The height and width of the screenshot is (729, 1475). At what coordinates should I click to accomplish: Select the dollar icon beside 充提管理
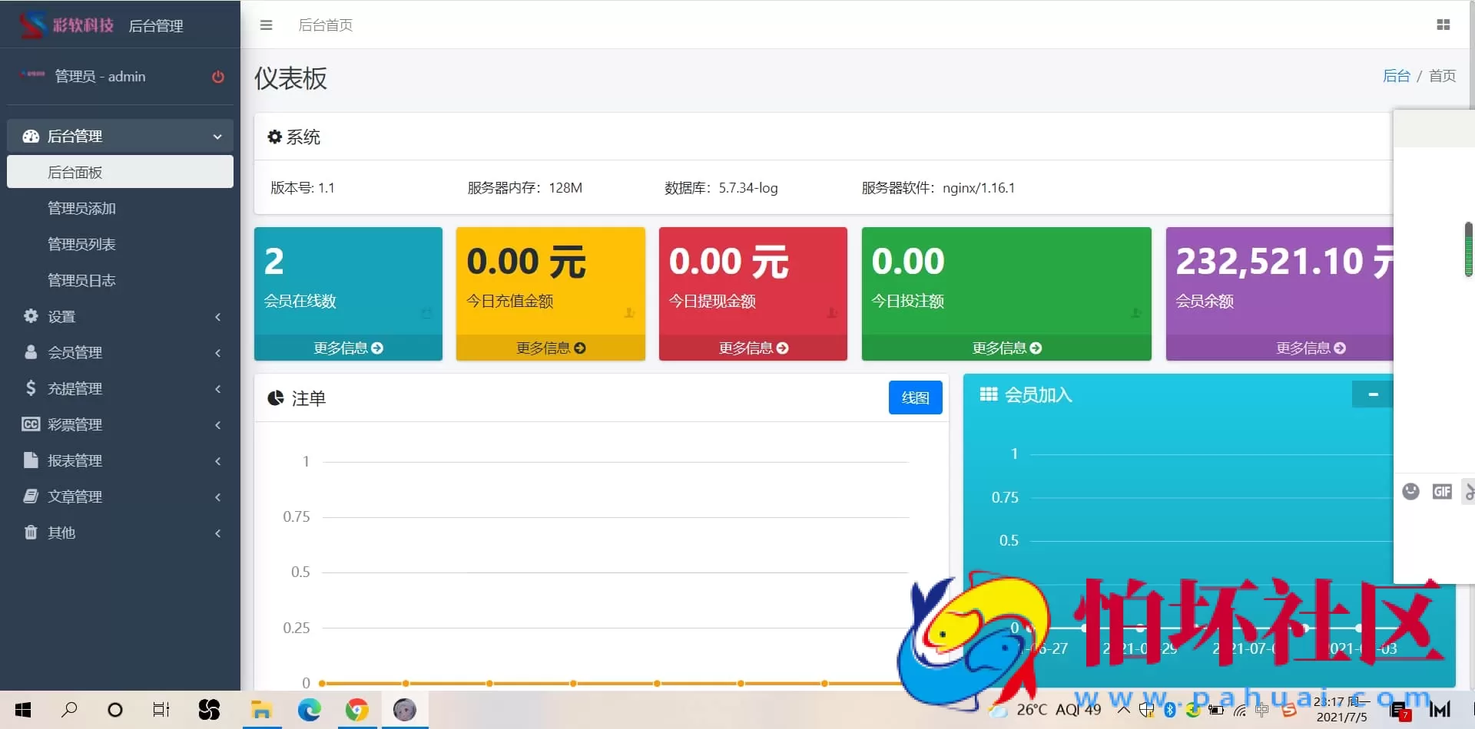(30, 388)
